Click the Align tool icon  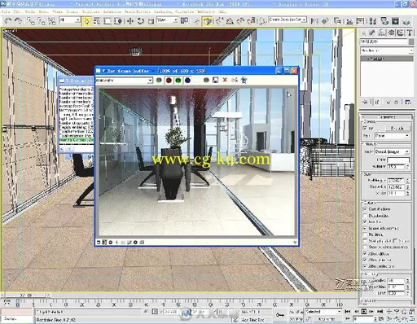pyautogui.click(x=325, y=21)
